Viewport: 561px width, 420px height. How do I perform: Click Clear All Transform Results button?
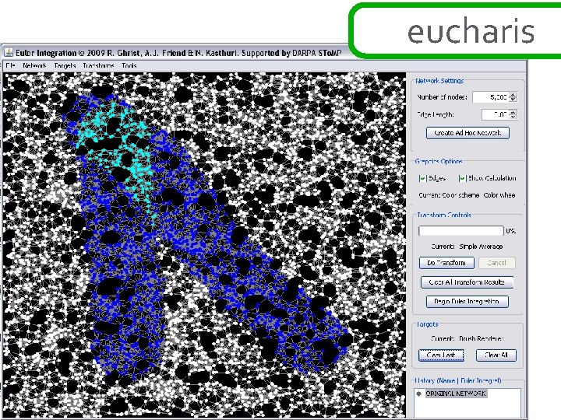(467, 282)
